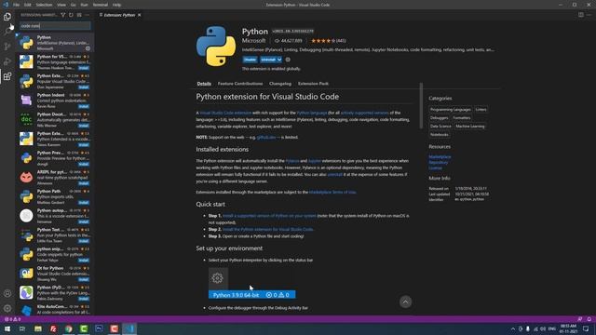Open the Run menu

click(84, 5)
